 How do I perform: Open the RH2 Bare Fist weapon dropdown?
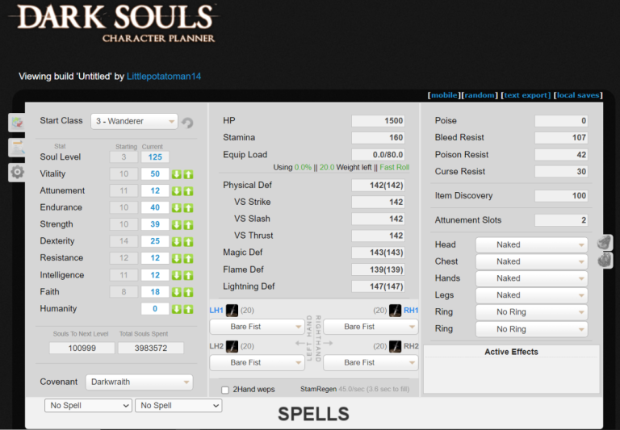371,363
